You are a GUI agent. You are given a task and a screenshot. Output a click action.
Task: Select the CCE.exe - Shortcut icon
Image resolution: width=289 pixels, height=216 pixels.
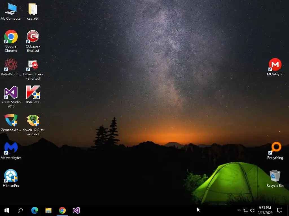pyautogui.click(x=33, y=41)
